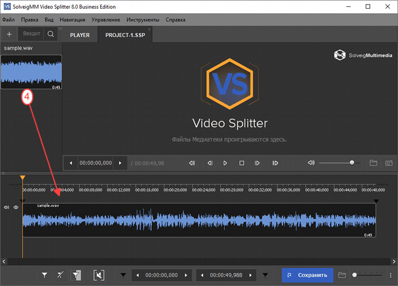Adjust the timeline zoom slider
This screenshot has width=398, height=286.
tap(367, 274)
